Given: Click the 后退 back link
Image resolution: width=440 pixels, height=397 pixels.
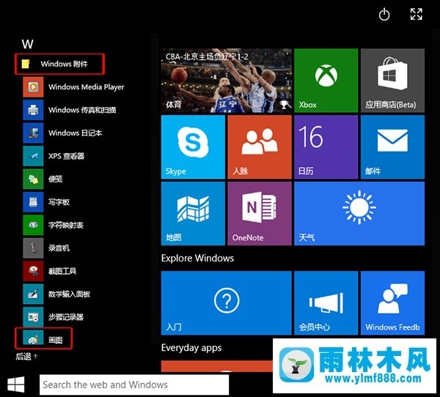Looking at the screenshot, I should coord(26,357).
